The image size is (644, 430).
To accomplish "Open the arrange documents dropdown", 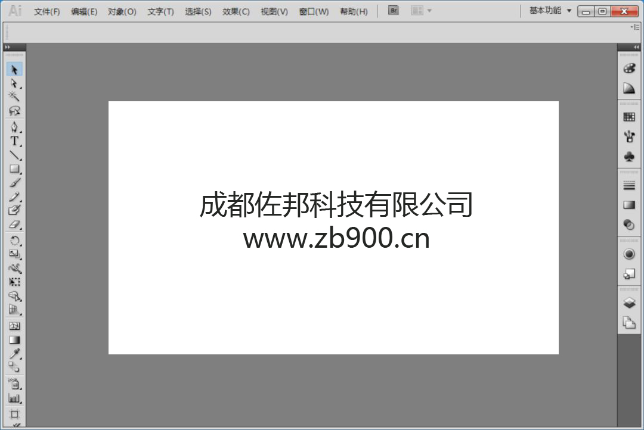I will [422, 11].
